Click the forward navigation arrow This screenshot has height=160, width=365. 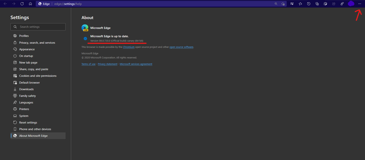pyautogui.click(x=14, y=4)
